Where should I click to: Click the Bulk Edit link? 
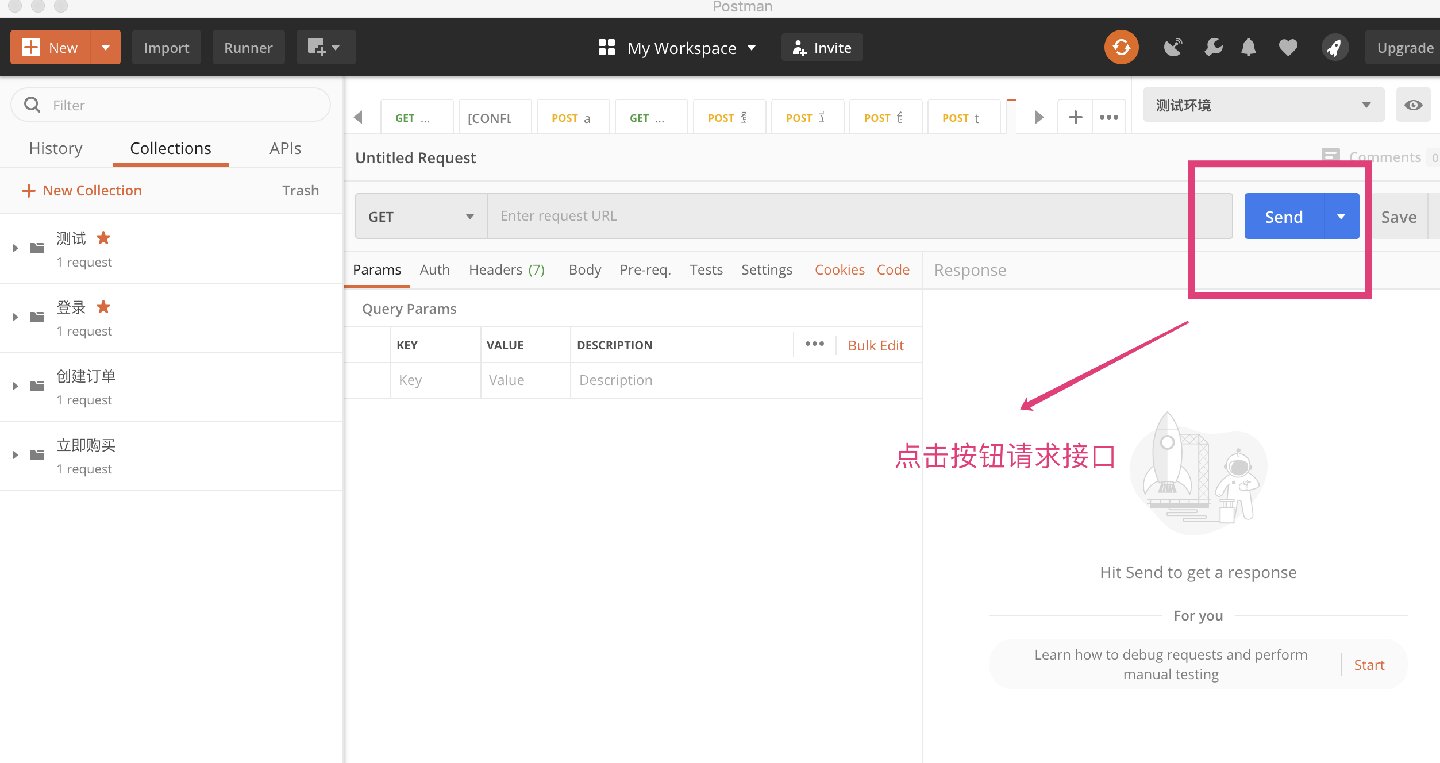click(x=875, y=345)
